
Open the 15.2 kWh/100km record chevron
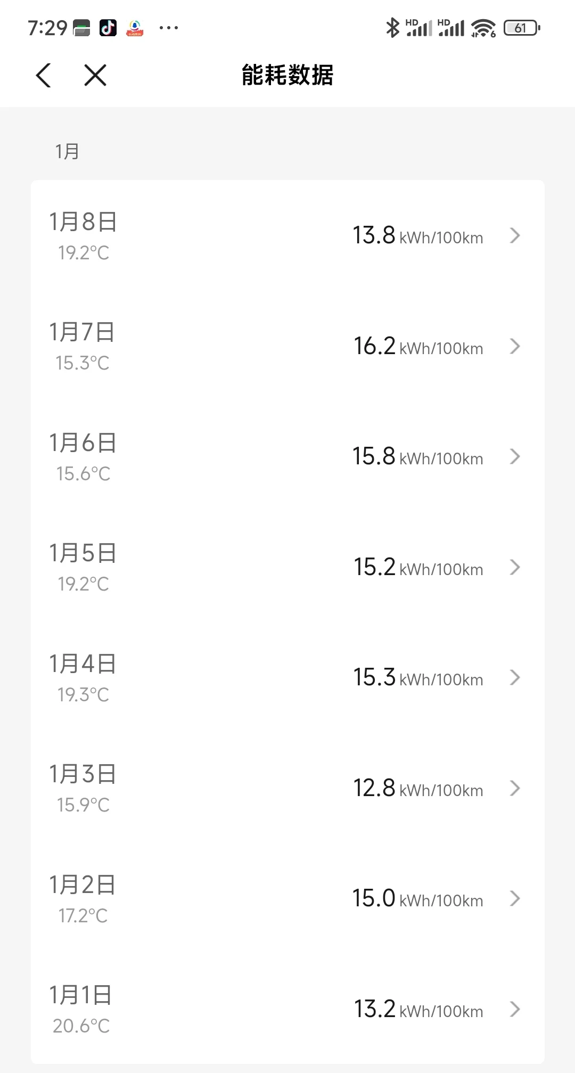point(514,567)
